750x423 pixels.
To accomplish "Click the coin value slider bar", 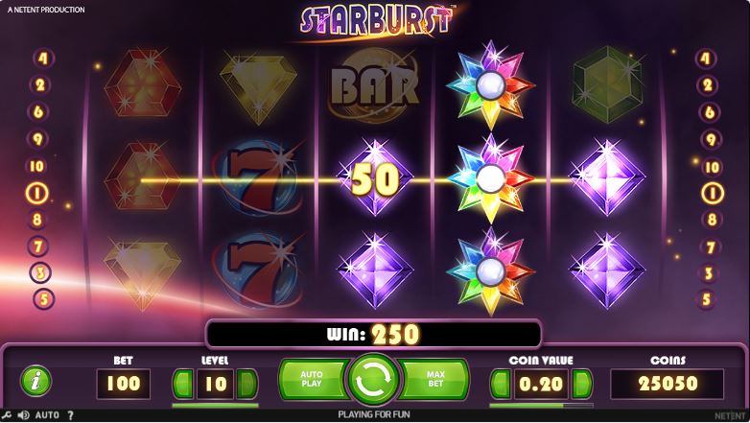I will click(542, 406).
